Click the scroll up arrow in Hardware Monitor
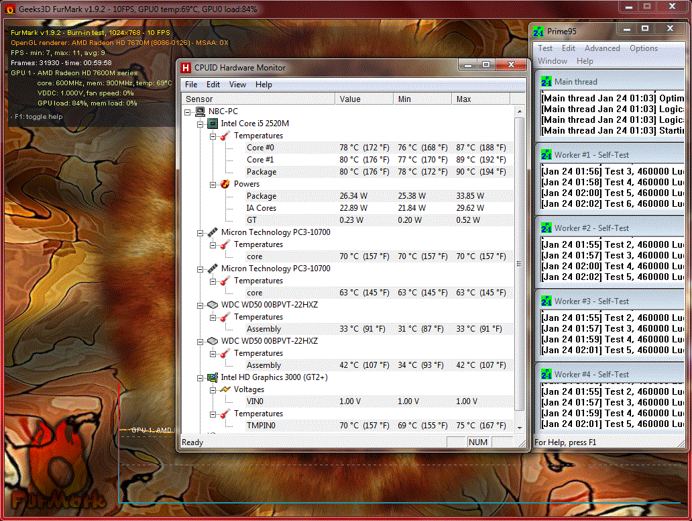The image size is (692, 521). pyautogui.click(x=520, y=111)
